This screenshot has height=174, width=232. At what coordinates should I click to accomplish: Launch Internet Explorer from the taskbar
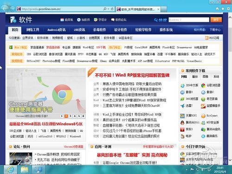[10, 170]
